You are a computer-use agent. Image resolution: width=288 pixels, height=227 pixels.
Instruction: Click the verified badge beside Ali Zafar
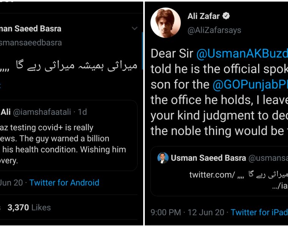pyautogui.click(x=226, y=16)
